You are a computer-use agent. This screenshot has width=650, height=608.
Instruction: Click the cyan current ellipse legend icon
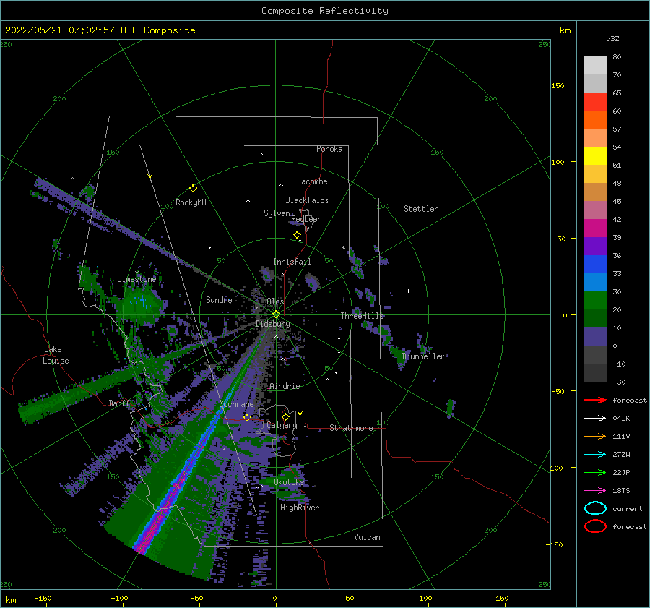tap(595, 508)
